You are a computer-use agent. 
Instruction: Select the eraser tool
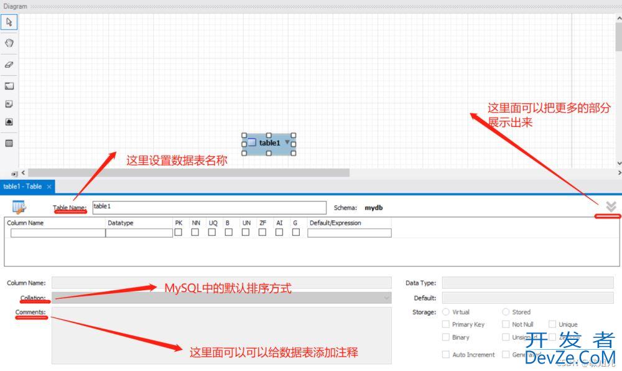(x=9, y=64)
